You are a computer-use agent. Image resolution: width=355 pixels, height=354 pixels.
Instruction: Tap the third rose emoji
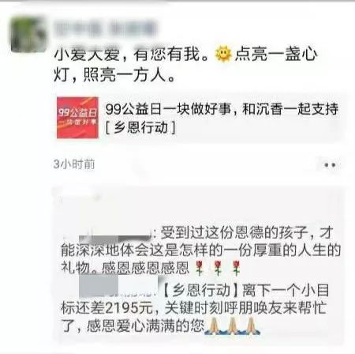236,268
